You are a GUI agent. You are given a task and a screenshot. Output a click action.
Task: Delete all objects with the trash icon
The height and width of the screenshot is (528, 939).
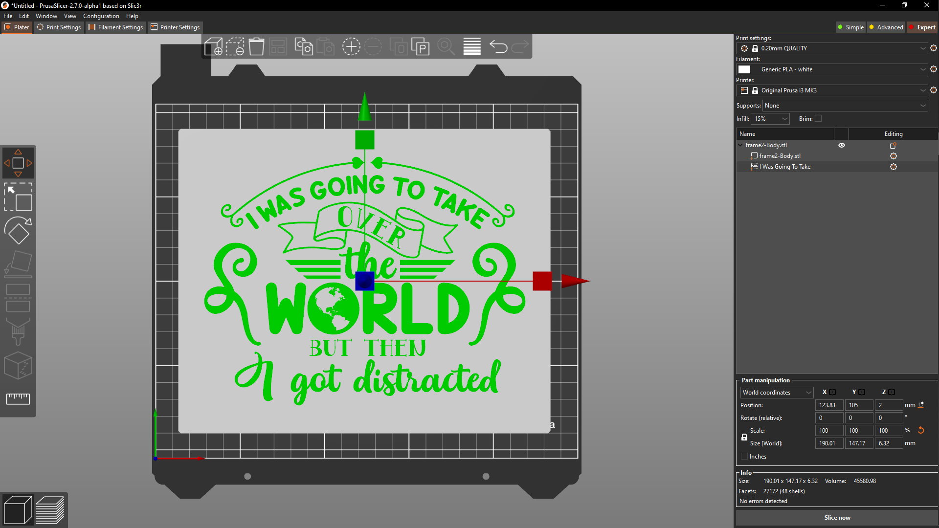(x=256, y=47)
